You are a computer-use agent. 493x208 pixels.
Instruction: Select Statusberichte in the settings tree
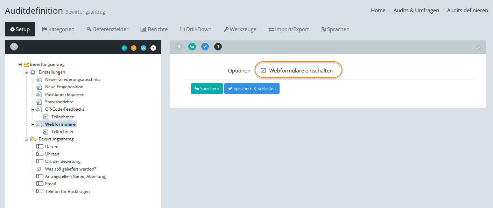[59, 102]
